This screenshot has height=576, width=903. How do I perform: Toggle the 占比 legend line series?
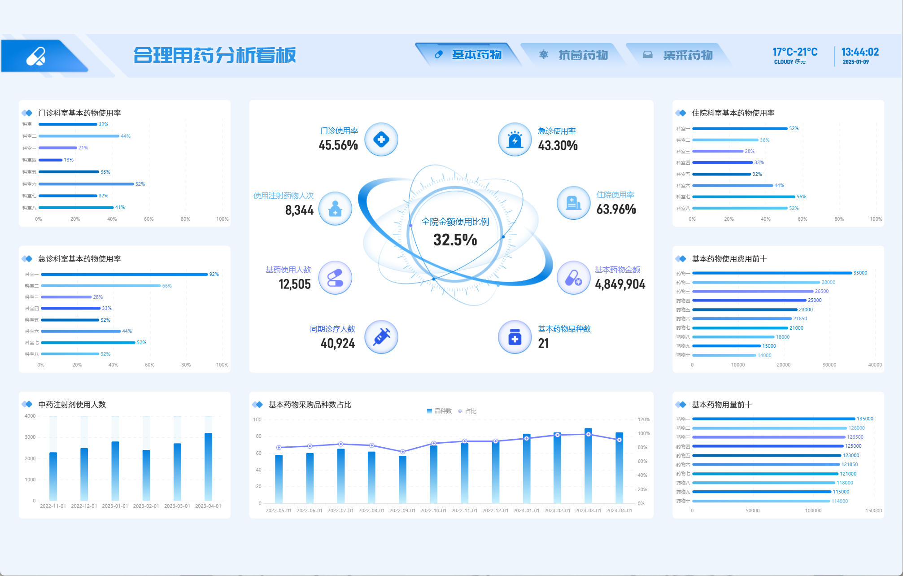pyautogui.click(x=467, y=411)
